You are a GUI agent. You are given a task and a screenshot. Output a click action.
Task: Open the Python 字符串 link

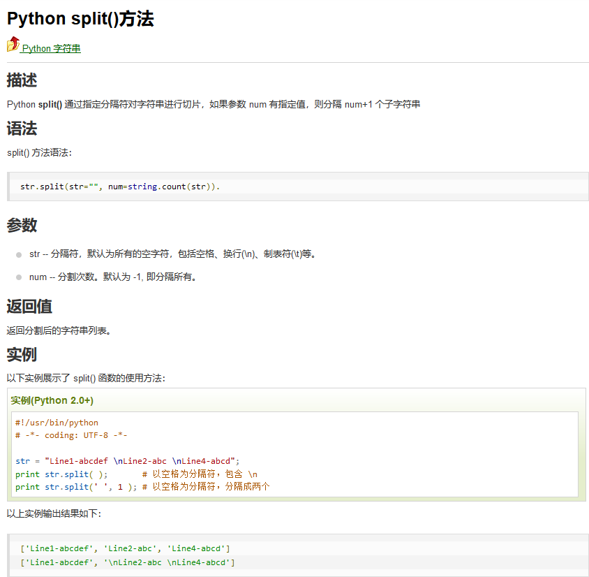pos(51,48)
